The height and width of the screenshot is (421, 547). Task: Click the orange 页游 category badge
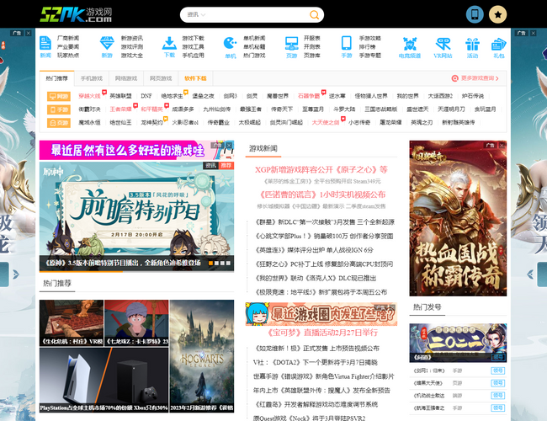59,123
